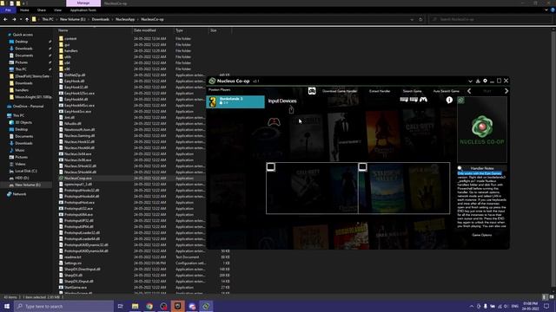Select Quick access in Explorer sidebar
The image size is (556, 312).
tap(23, 35)
